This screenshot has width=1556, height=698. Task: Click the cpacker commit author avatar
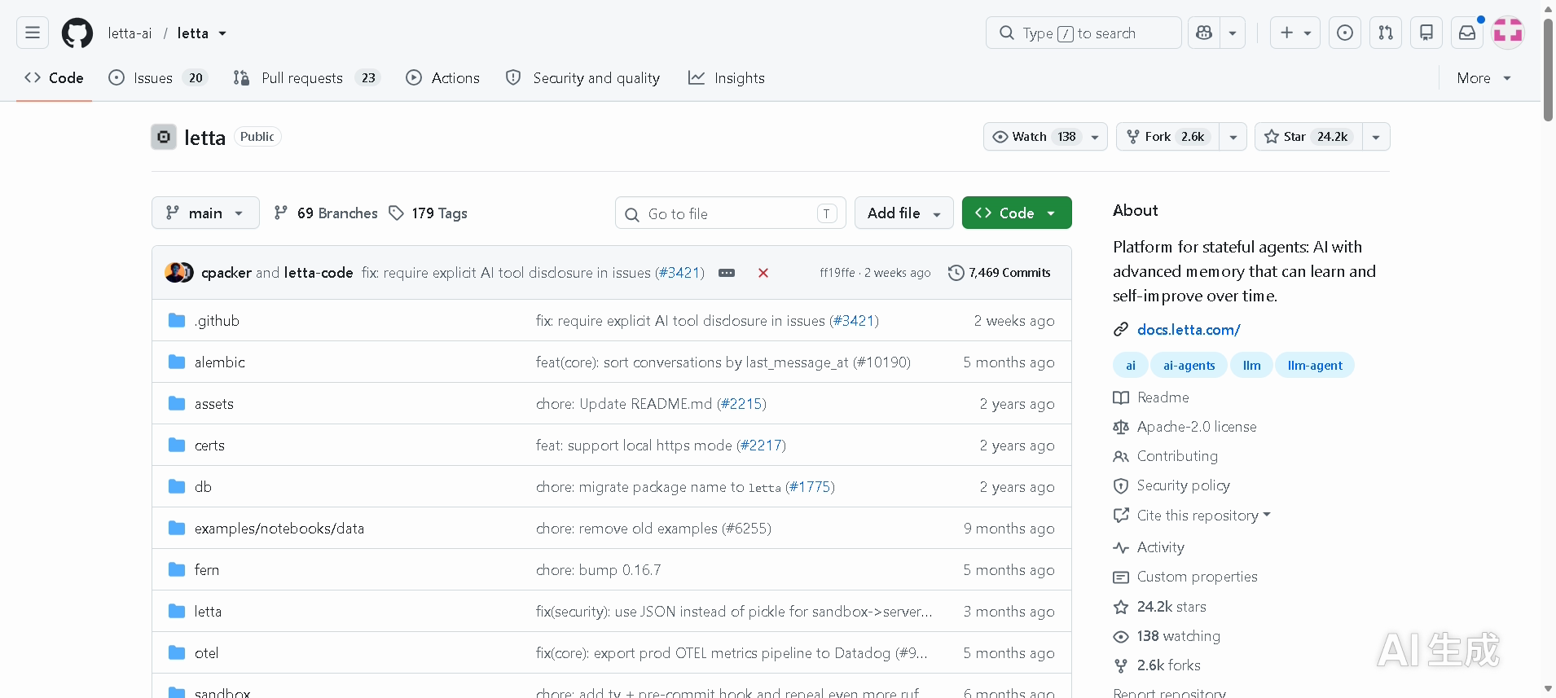[x=174, y=272]
